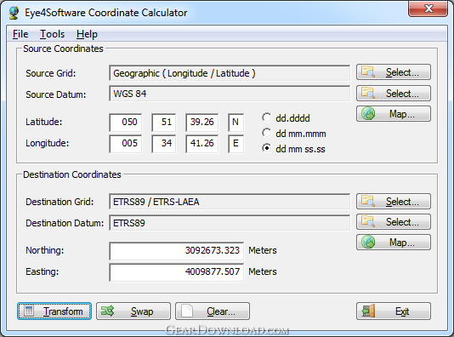This screenshot has width=454, height=337.
Task: Click the Easting value field
Action: click(x=177, y=272)
